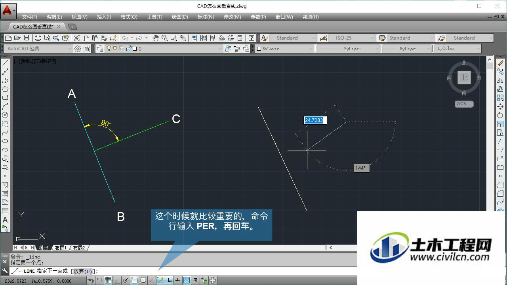Click the coordinates readout in status bar
The height and width of the screenshot is (285, 507).
pyautogui.click(x=38, y=281)
